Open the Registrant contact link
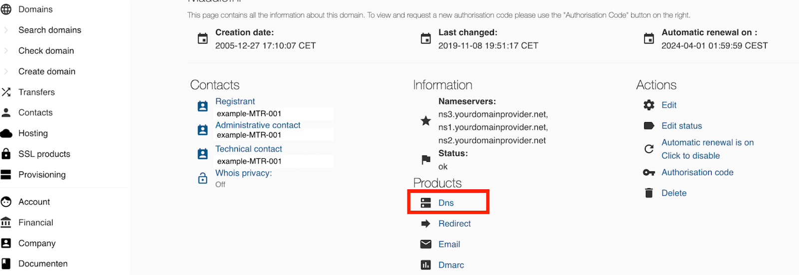The image size is (799, 275). click(235, 102)
